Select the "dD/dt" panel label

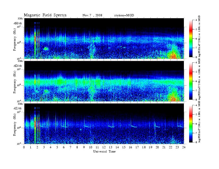click(18, 66)
